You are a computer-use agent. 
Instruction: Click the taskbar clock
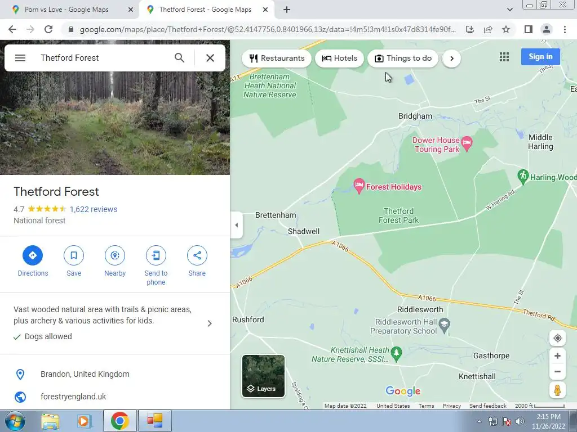pos(548,421)
